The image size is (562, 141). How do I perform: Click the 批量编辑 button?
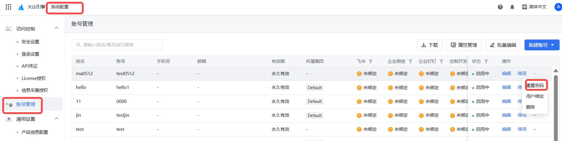503,45
